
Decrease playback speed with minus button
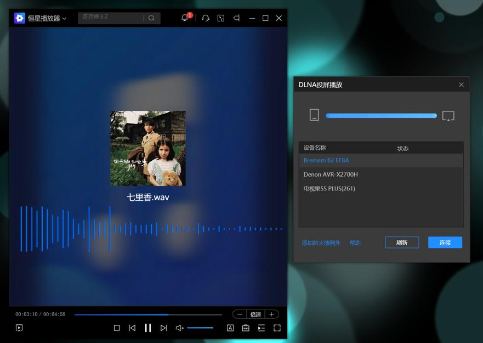tap(240, 314)
